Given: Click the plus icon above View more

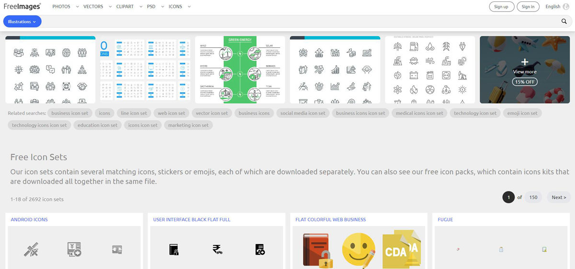Looking at the screenshot, I should tap(525, 62).
